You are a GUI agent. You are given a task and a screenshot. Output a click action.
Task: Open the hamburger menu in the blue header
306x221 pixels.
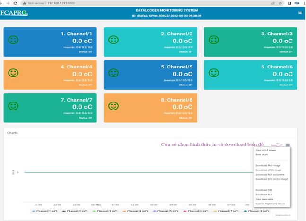click(x=300, y=13)
